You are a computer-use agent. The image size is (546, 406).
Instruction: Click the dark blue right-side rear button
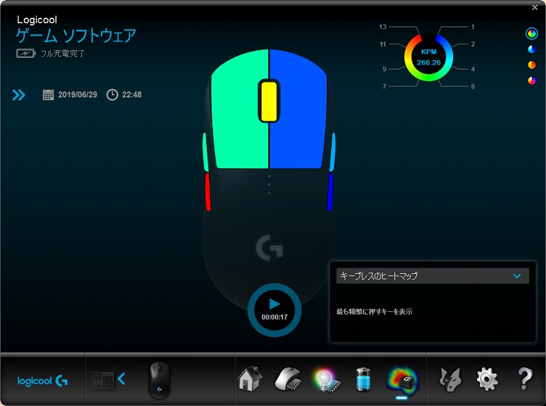pos(330,192)
